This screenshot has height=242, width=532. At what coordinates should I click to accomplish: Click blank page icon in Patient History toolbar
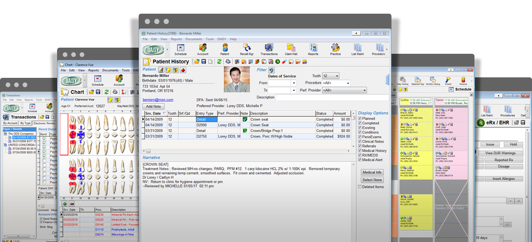(210, 62)
